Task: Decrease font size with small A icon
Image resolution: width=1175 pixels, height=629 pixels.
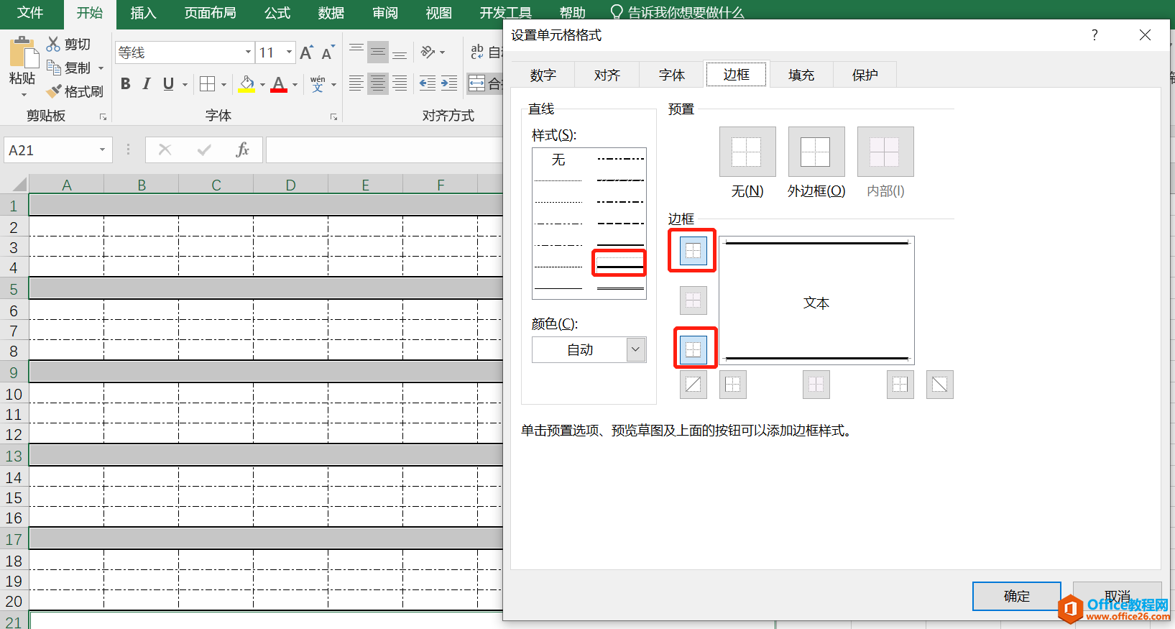Action: 328,52
